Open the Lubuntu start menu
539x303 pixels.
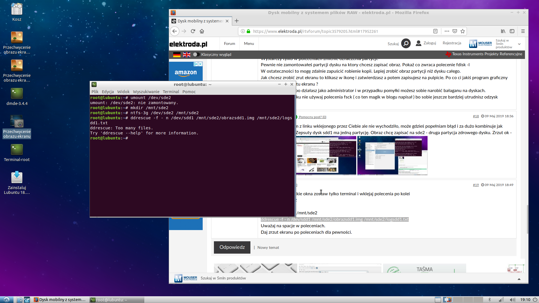pos(6,300)
